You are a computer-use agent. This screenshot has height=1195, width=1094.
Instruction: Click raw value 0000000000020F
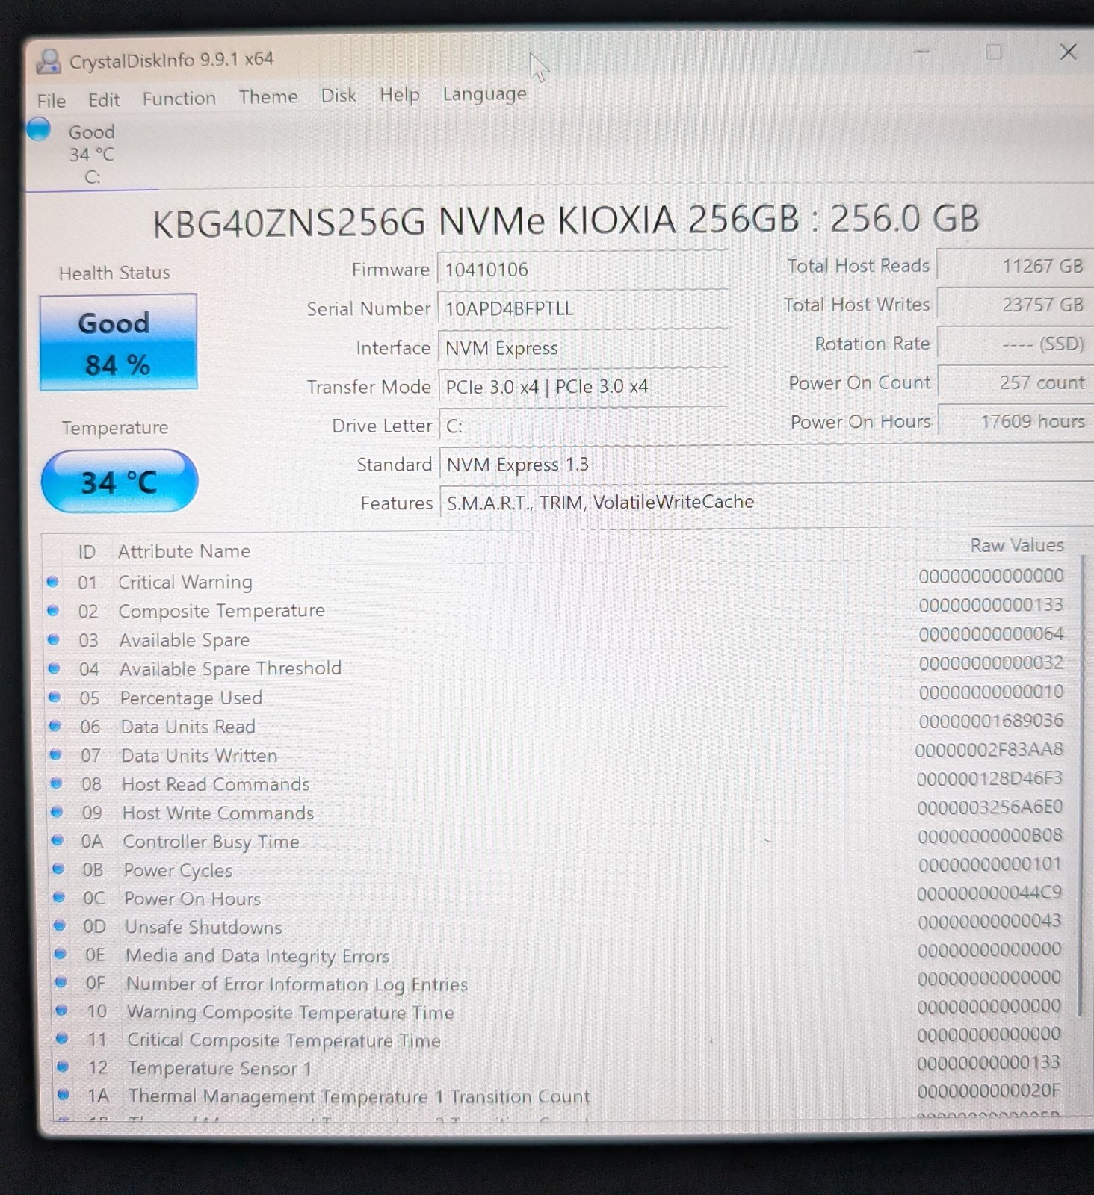[989, 1091]
